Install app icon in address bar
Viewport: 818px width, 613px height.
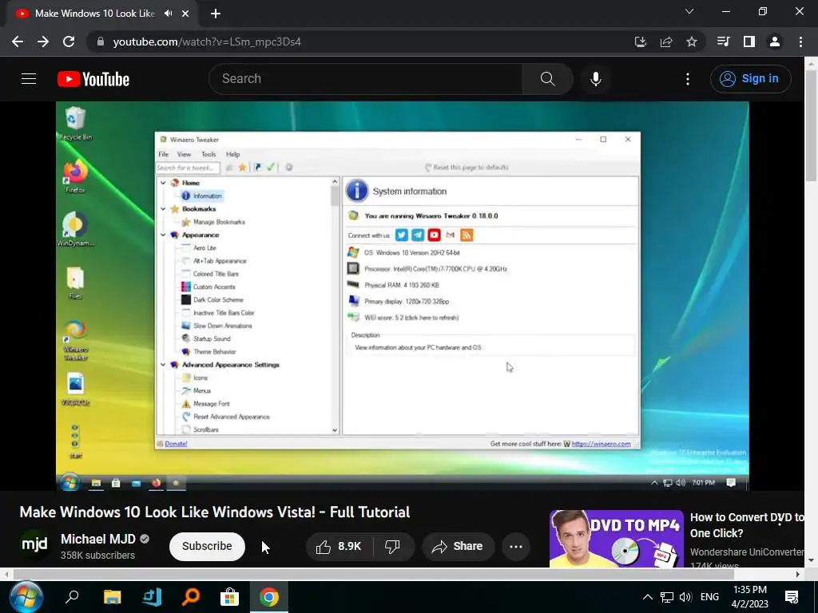[x=641, y=42]
